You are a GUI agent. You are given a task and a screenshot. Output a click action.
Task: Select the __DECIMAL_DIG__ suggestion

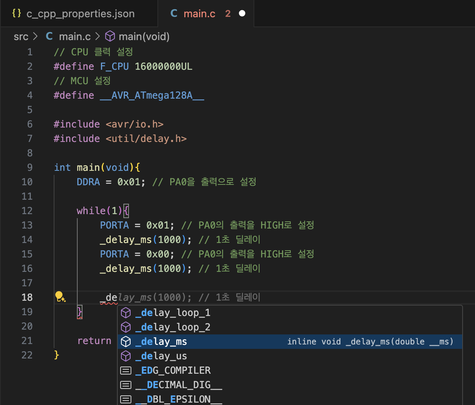coord(290,385)
